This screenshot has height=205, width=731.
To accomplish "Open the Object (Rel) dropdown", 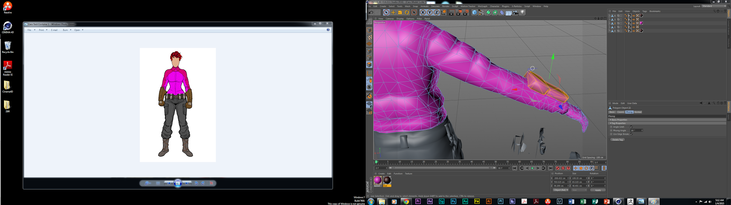I will (561, 190).
